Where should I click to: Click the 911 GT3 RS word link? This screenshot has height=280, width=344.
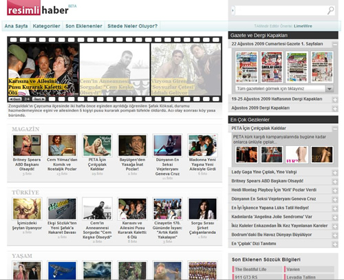click(246, 277)
